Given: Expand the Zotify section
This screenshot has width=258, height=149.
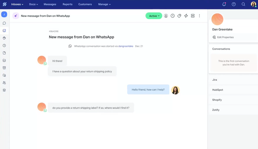Looking at the screenshot, I should click(x=233, y=110).
